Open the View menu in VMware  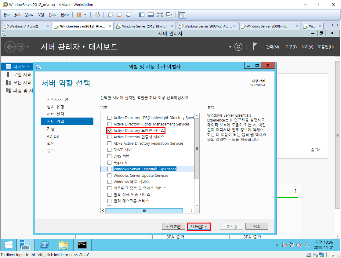29,15
